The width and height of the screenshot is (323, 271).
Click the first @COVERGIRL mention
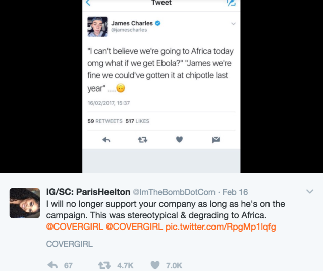74,227
